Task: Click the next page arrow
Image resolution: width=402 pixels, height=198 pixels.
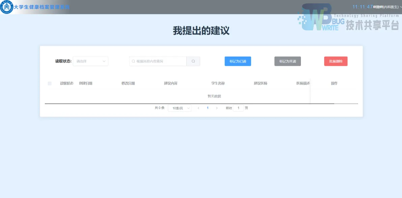Action: click(217, 108)
